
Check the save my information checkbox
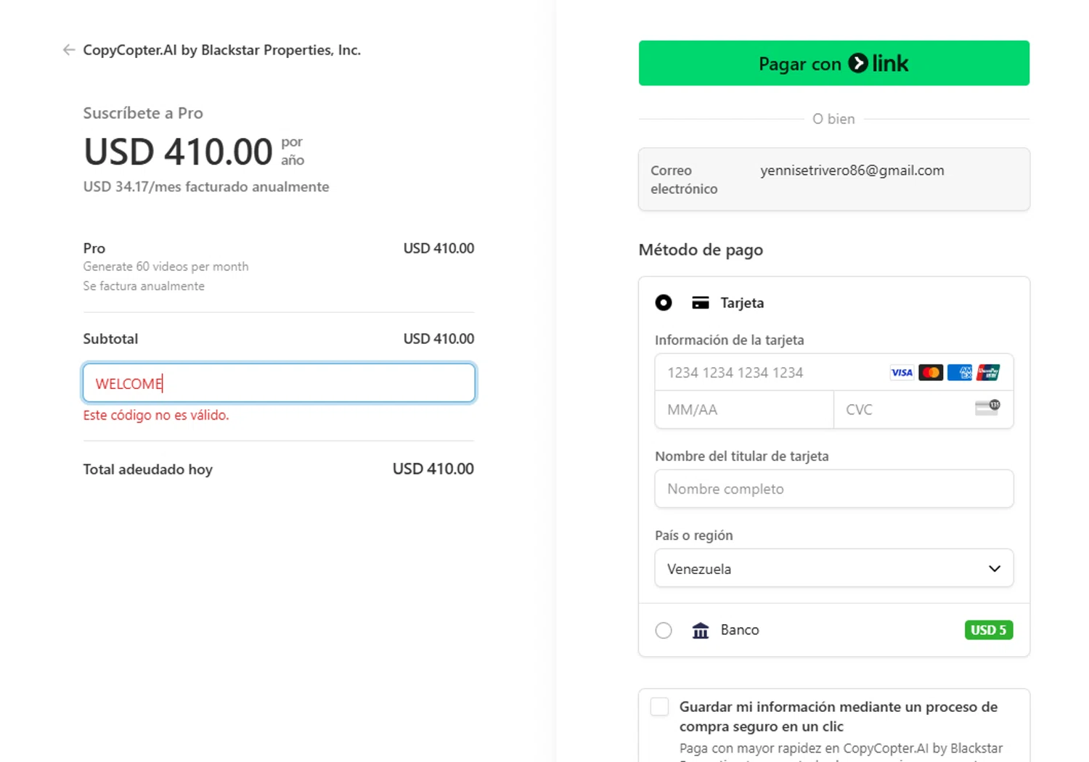pos(660,707)
